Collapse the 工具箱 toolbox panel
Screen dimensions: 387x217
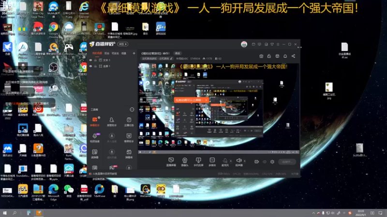tap(132, 109)
